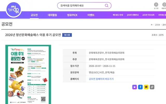This screenshot has height=104, width=166.
Task: Open the 씽유PICK menu tab
Action: (72, 15)
